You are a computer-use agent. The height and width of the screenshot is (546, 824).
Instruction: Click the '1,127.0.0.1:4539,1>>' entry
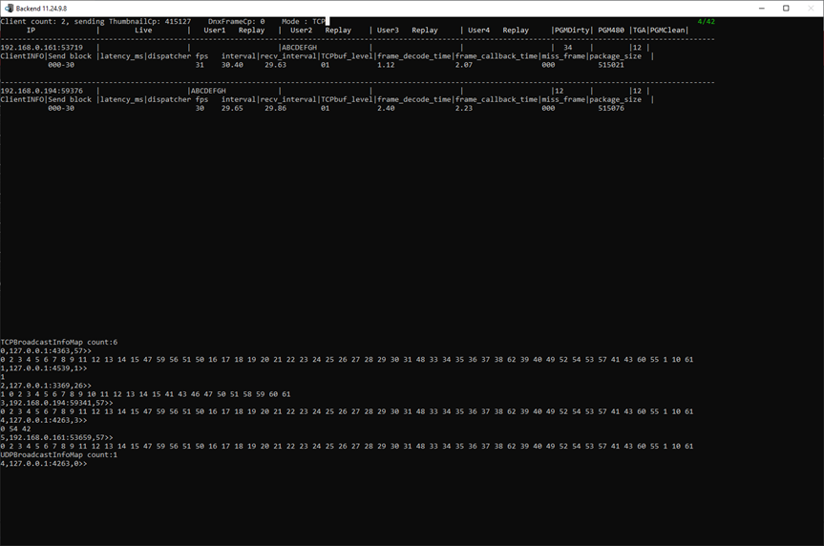44,367
